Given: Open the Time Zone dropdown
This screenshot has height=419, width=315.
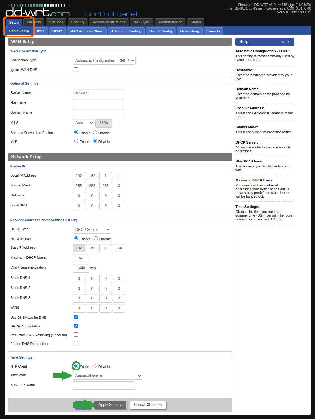Looking at the screenshot, I should [107, 376].
